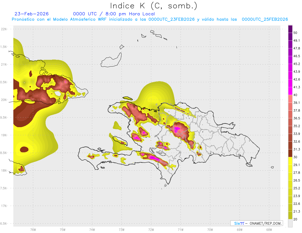Click the '50' legend value

tap(296, 33)
